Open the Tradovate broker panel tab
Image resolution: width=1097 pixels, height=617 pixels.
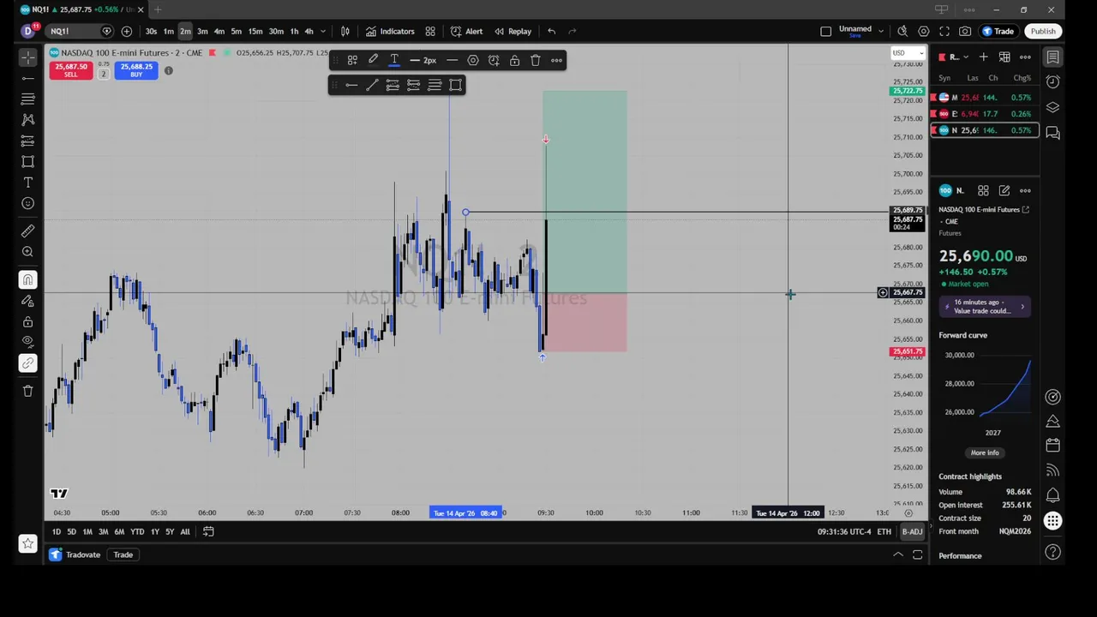[75, 555]
